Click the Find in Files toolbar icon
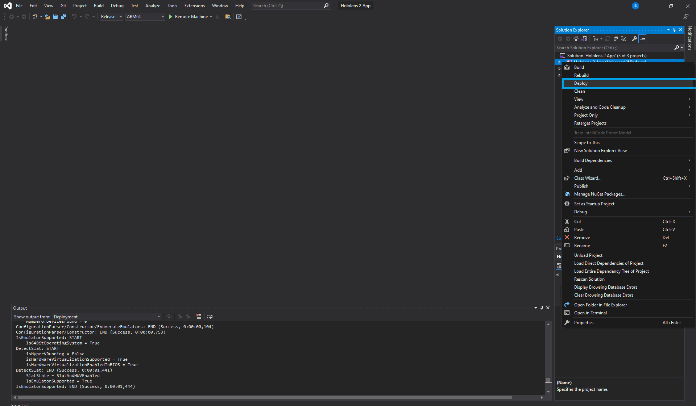This screenshot has width=696, height=406. [x=228, y=17]
